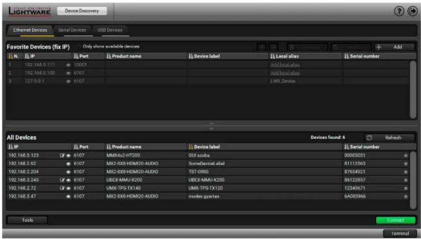
Task: Click the exit arrow icon in header
Action: click(x=412, y=11)
